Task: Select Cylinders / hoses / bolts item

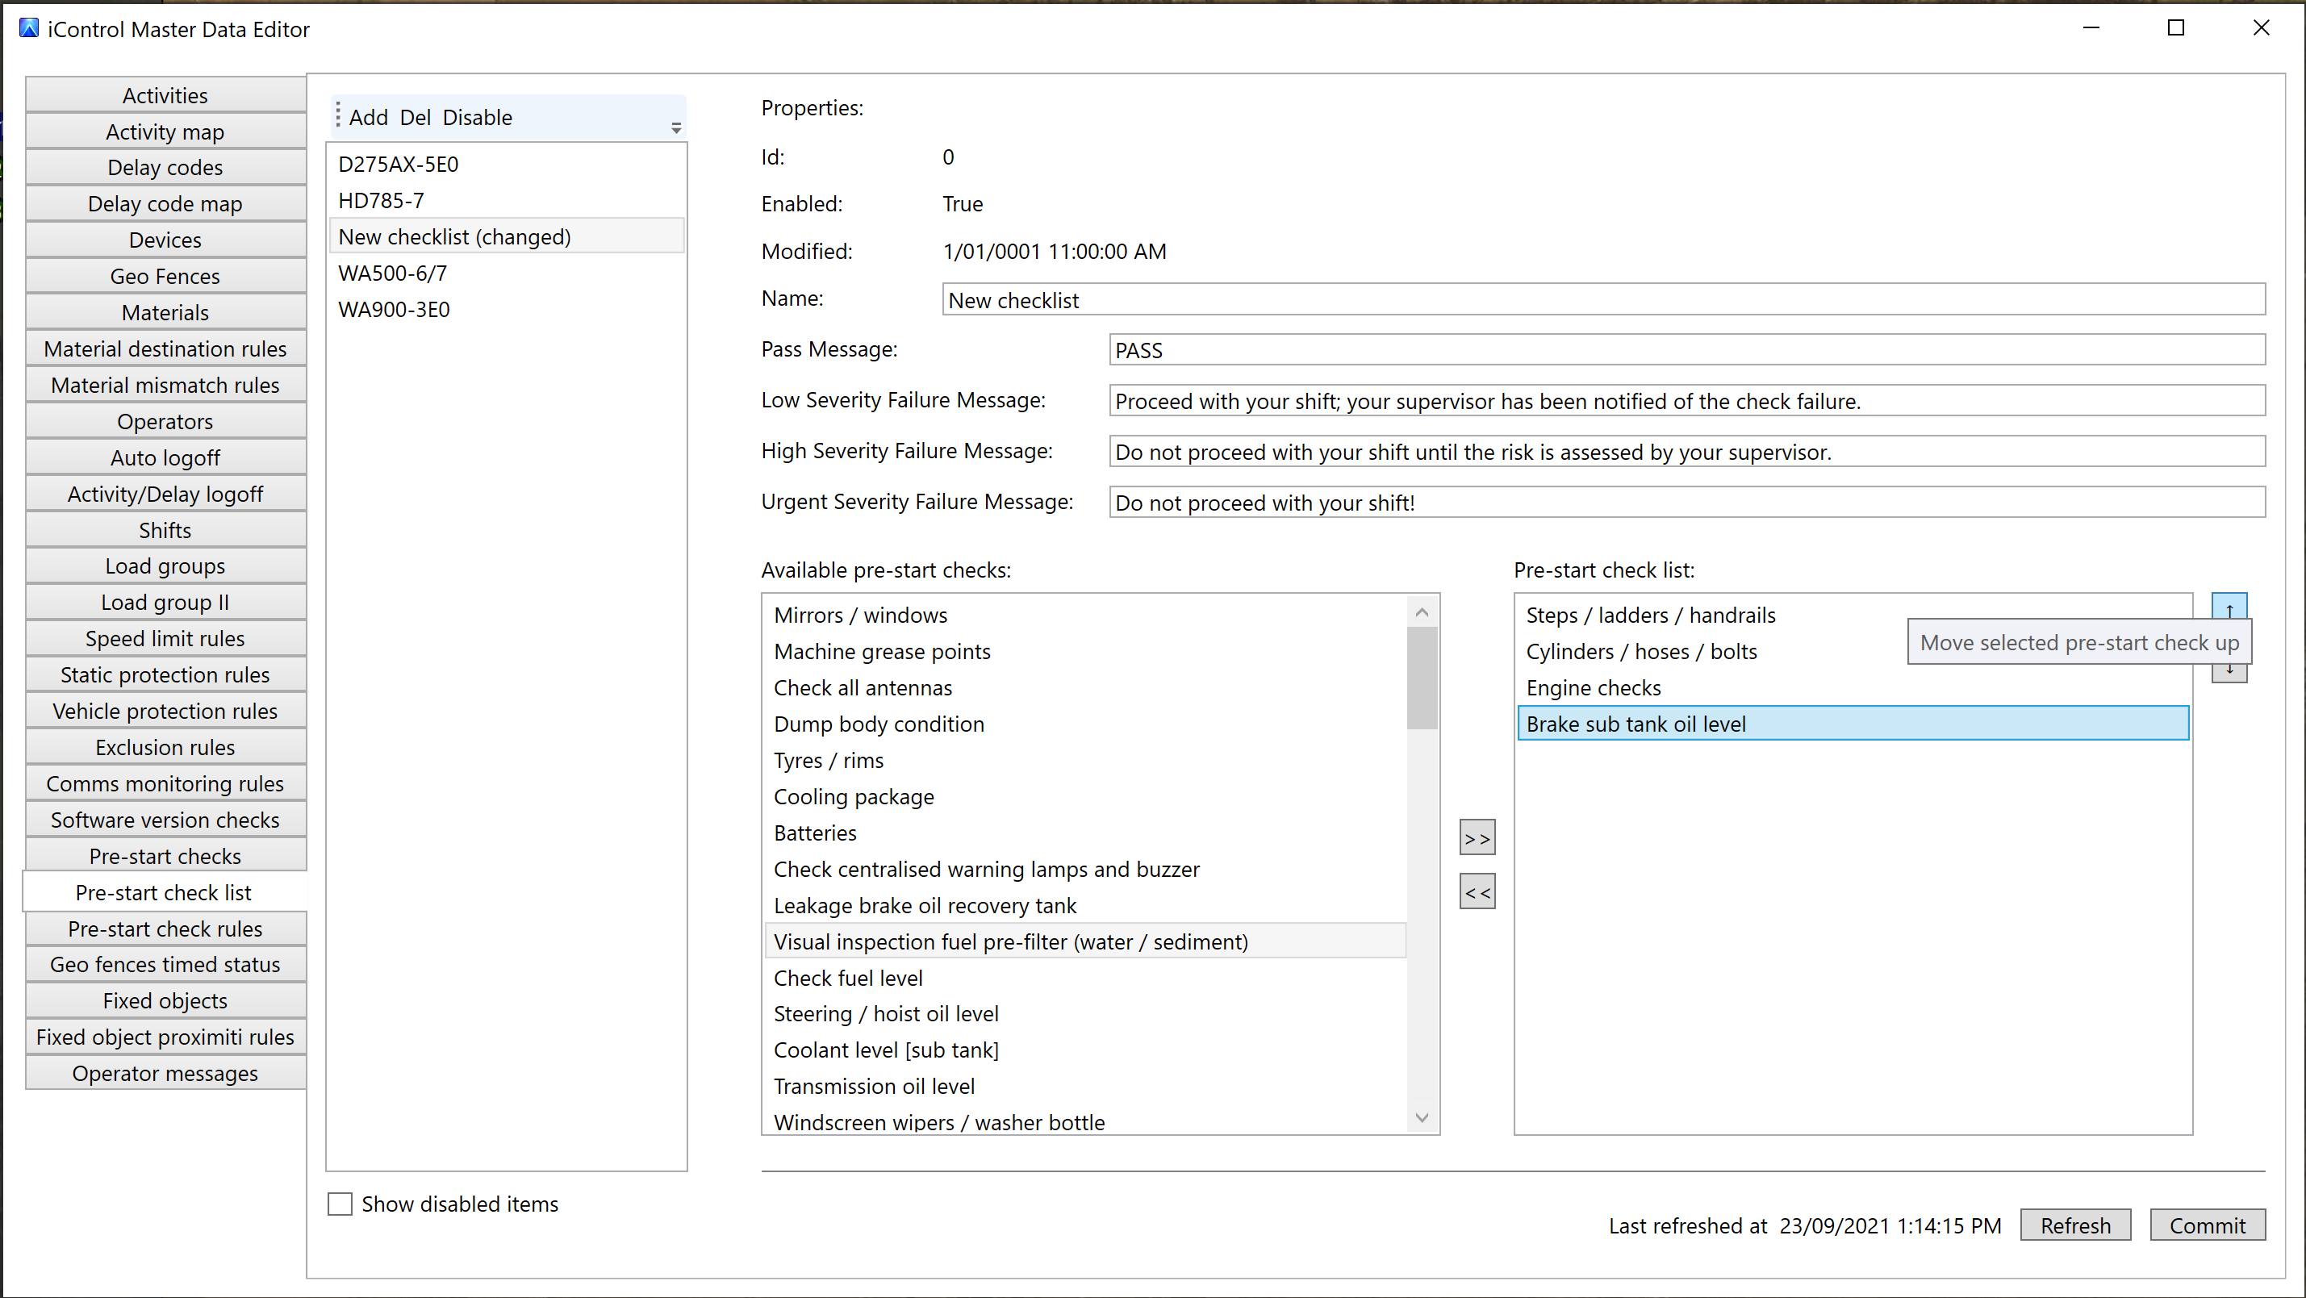Action: (1853, 652)
